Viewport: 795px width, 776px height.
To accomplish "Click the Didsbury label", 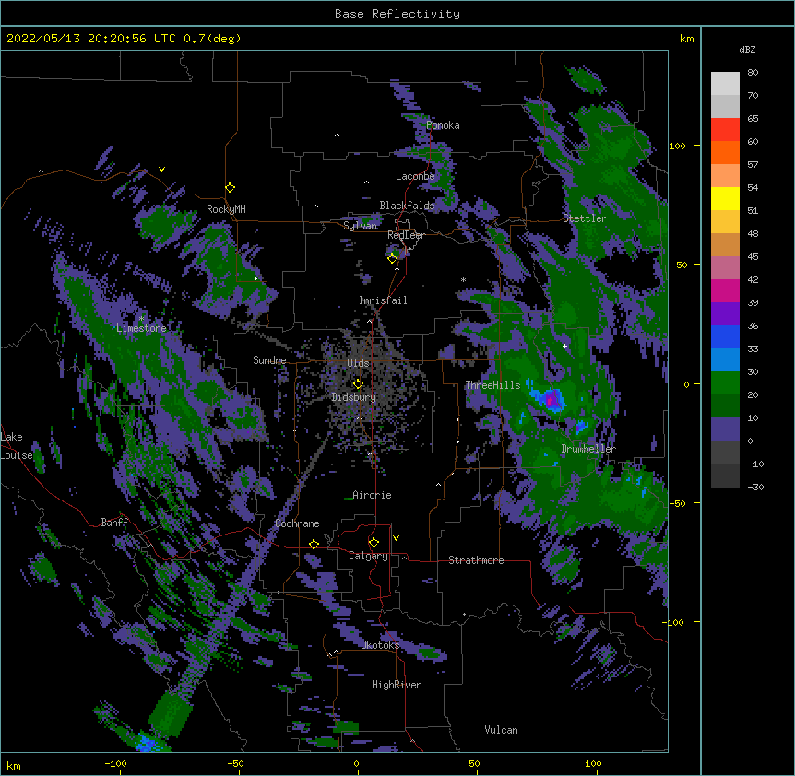I will click(x=354, y=397).
